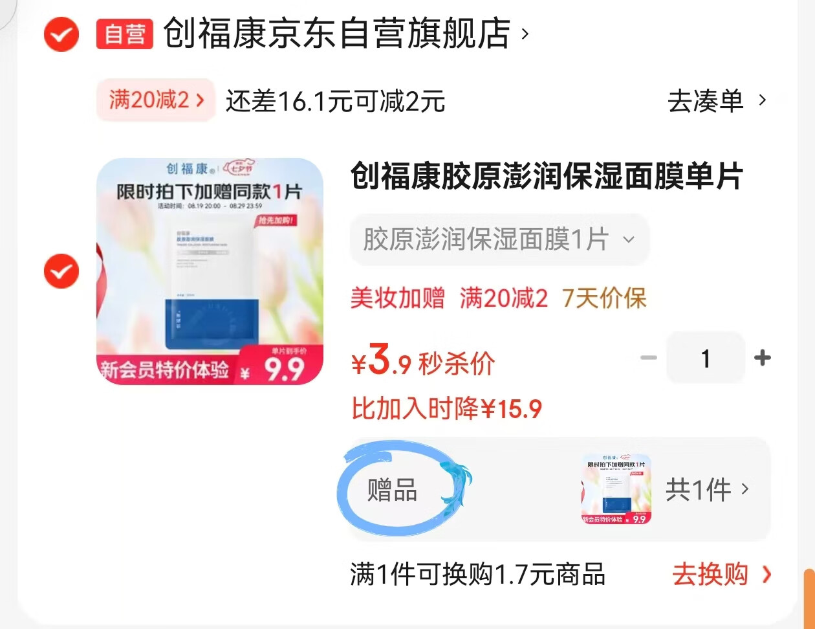Expand the 共1件 gift list arrow
This screenshot has width=815, height=629.
tap(745, 489)
